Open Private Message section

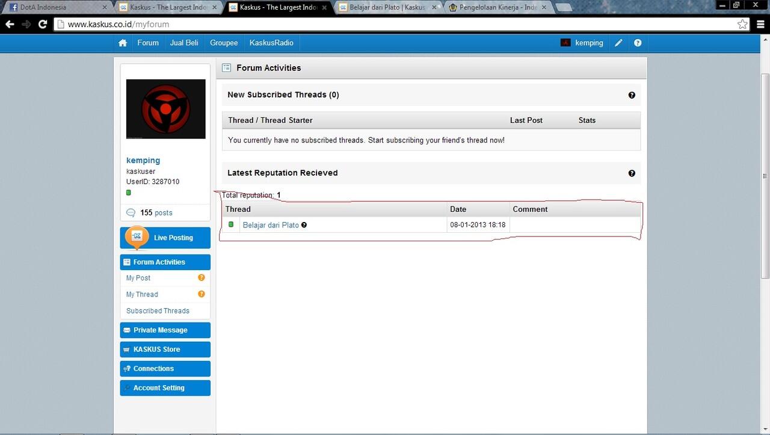(x=165, y=330)
